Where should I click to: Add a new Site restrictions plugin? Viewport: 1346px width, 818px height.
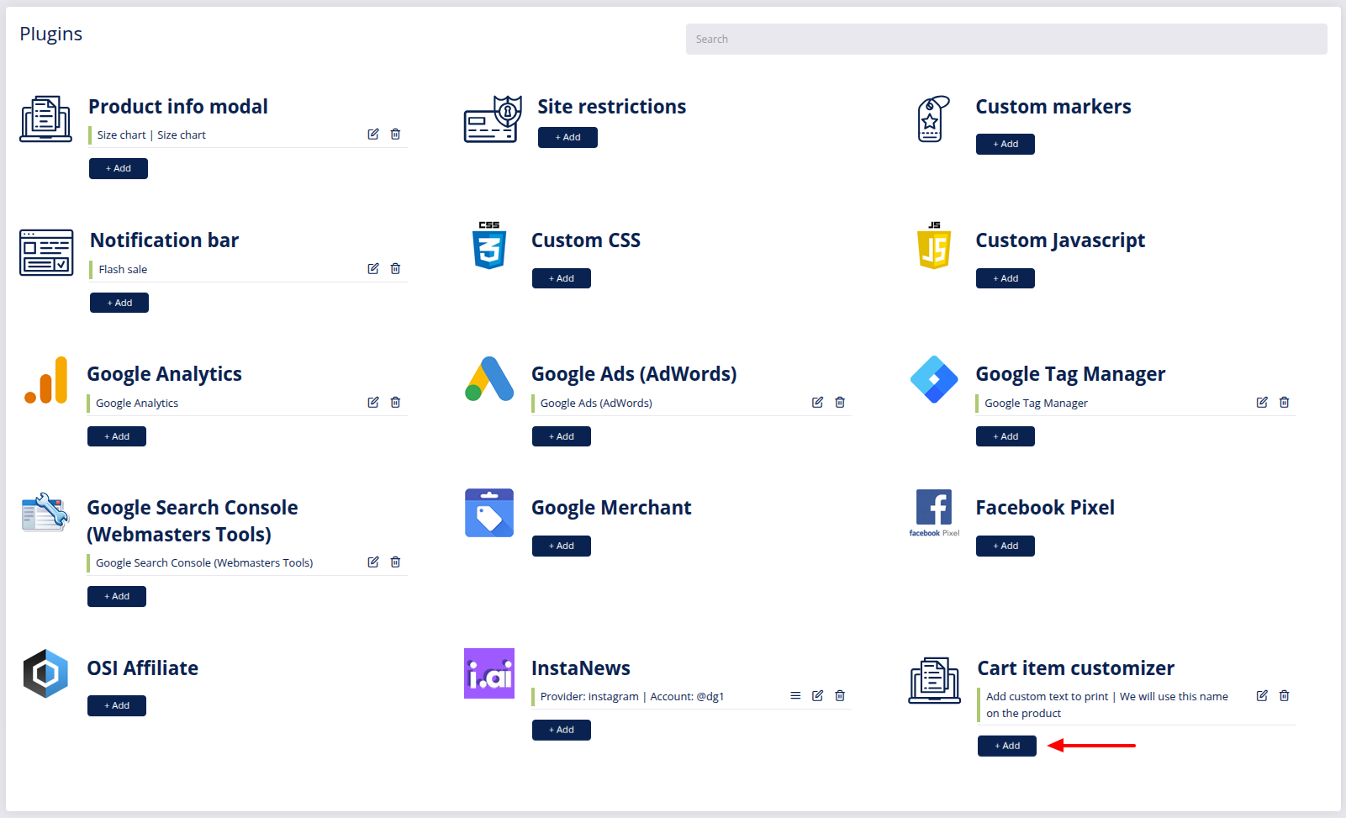567,137
